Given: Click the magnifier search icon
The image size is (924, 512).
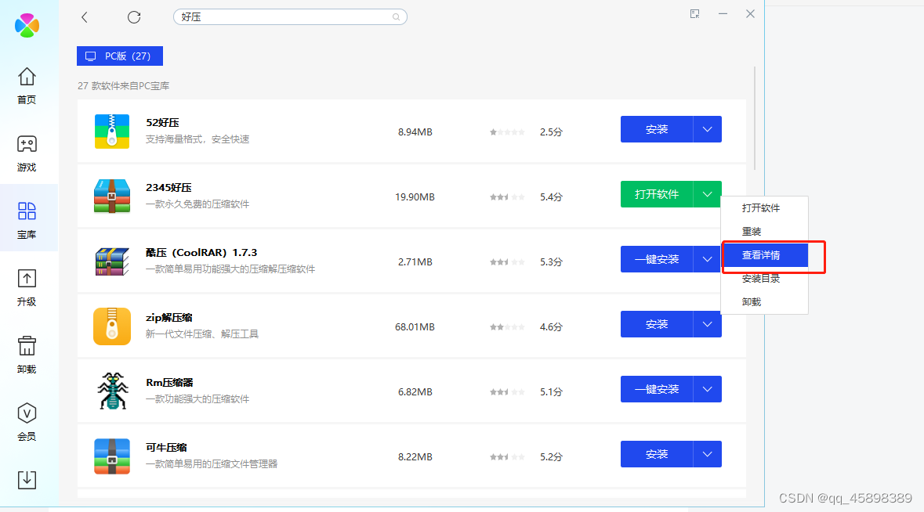Looking at the screenshot, I should tap(396, 17).
